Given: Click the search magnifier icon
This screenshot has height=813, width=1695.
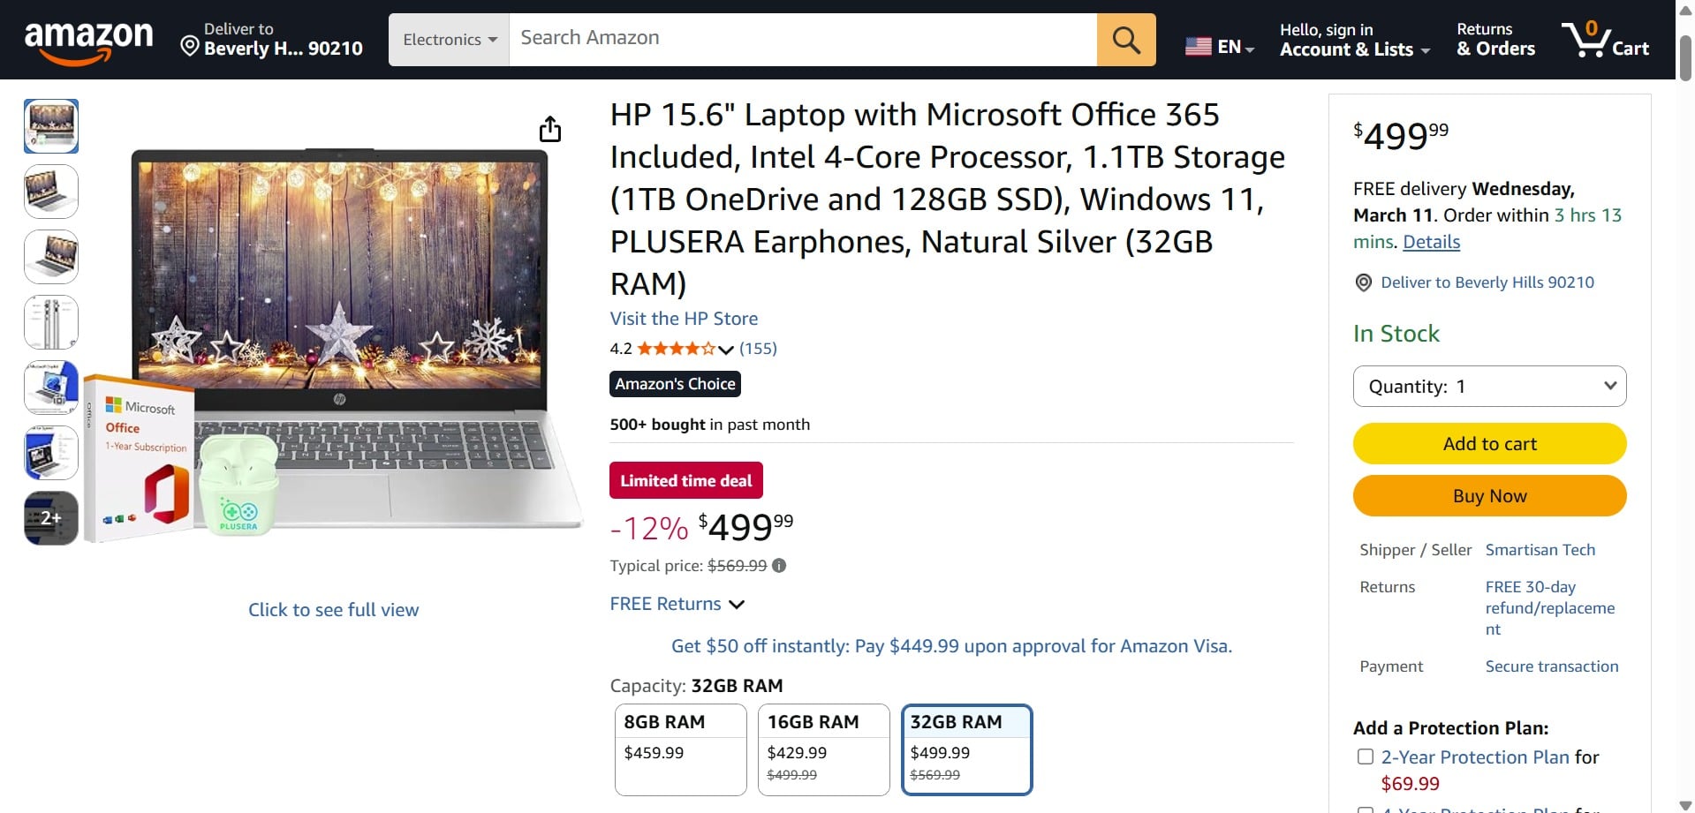Looking at the screenshot, I should 1125,39.
